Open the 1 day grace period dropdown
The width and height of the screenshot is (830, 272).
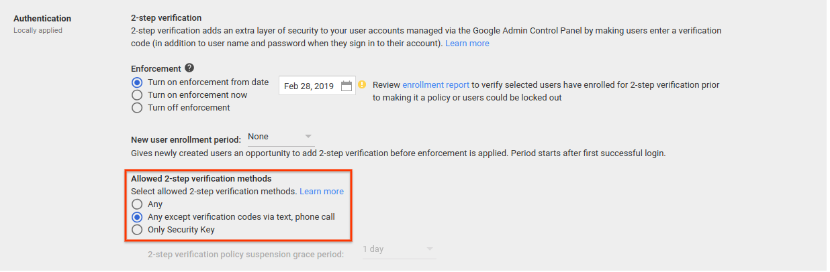coord(398,249)
